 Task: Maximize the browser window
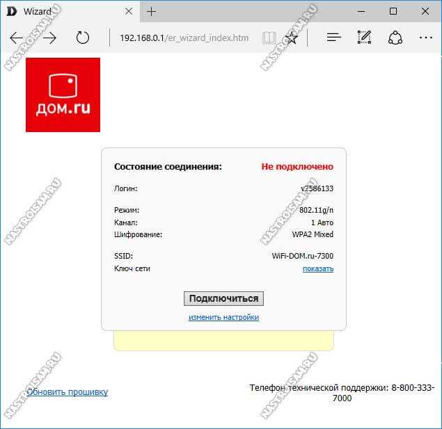[x=393, y=12]
